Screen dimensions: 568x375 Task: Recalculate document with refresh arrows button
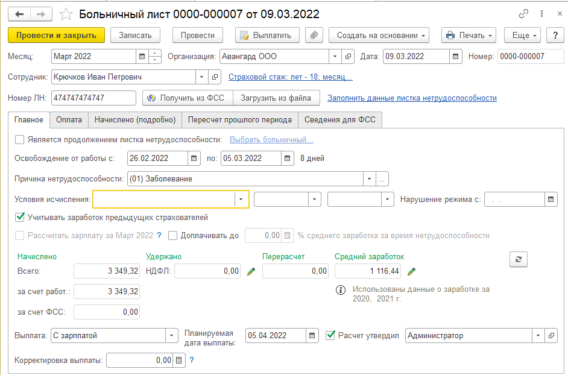(519, 259)
